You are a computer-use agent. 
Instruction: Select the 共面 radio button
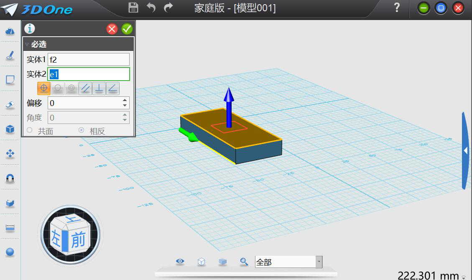click(30, 130)
